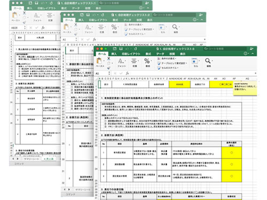Click the Save icon in back window title bar
This screenshot has height=200, width=267.
click(x=36, y=3)
